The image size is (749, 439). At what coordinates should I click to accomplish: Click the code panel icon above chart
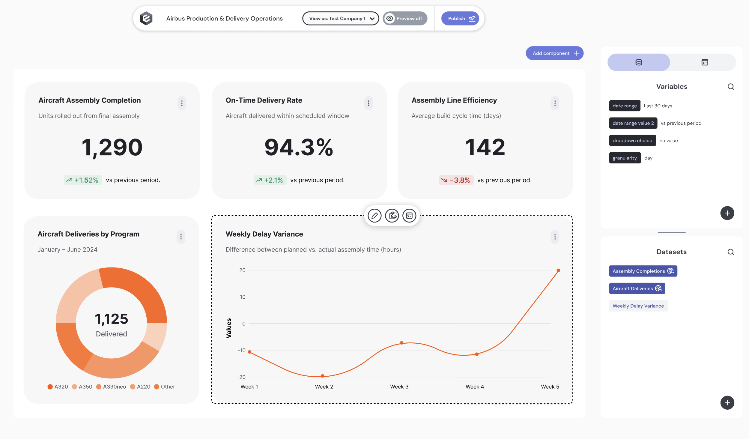pos(409,216)
